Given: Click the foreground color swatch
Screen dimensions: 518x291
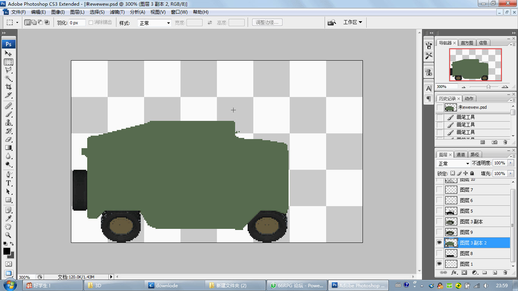Looking at the screenshot, I should click(7, 251).
